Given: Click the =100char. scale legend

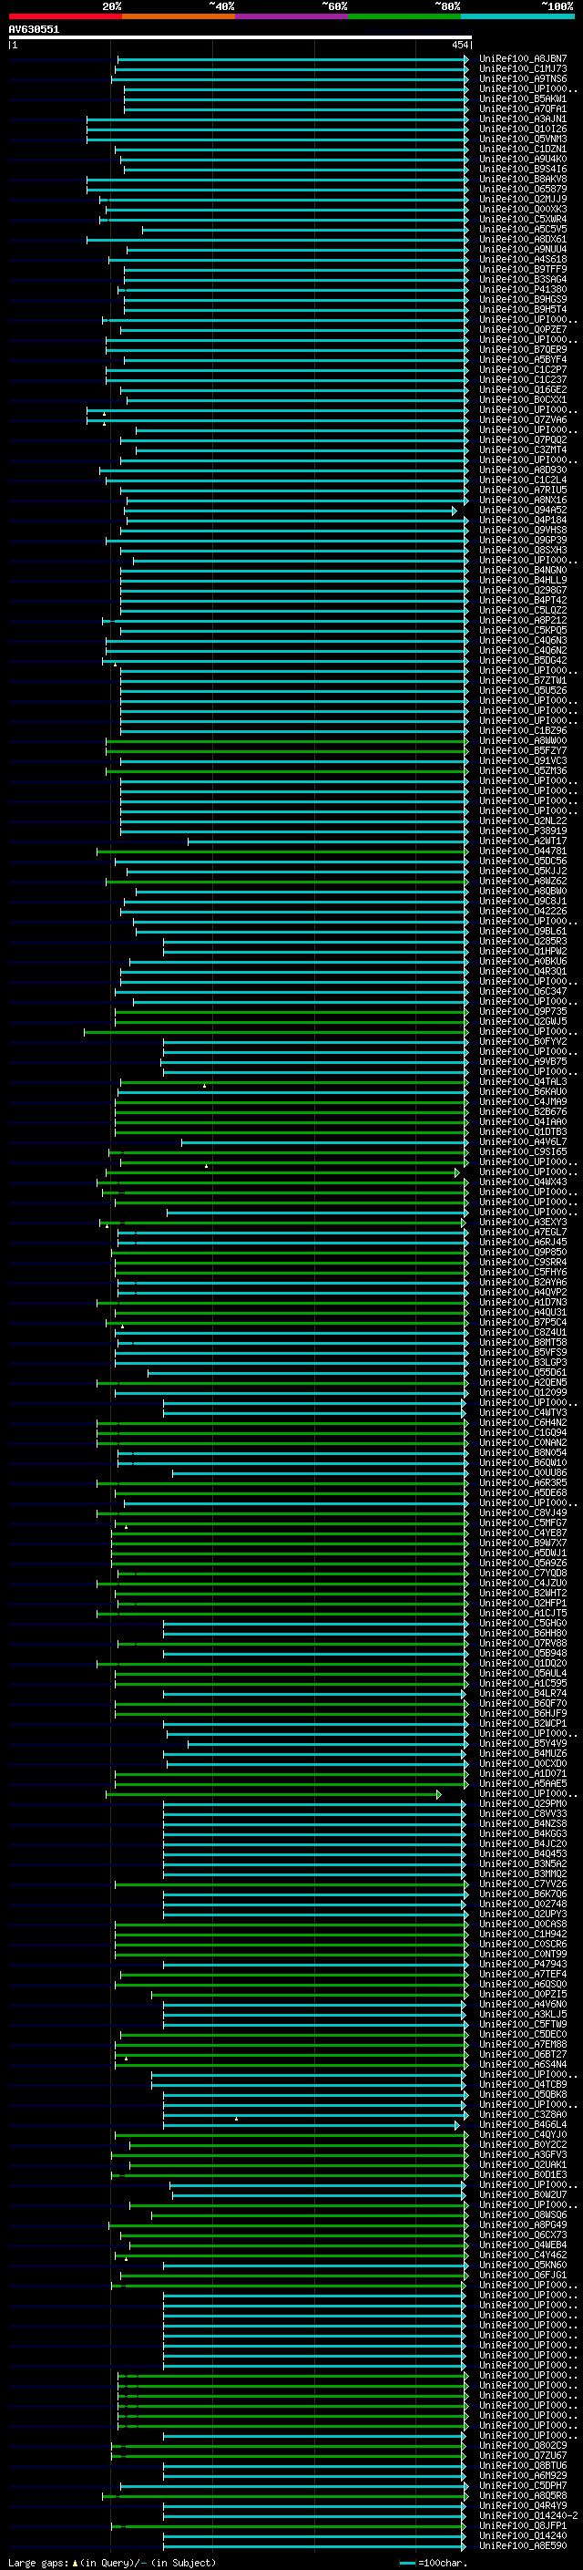Looking at the screenshot, I should click(x=433, y=2563).
